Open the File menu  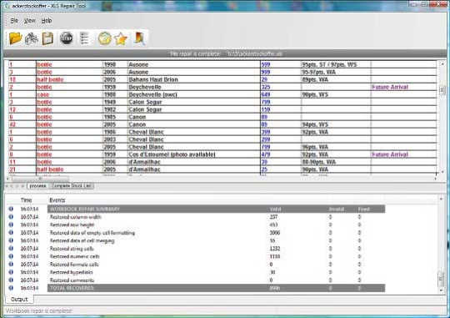pos(14,21)
